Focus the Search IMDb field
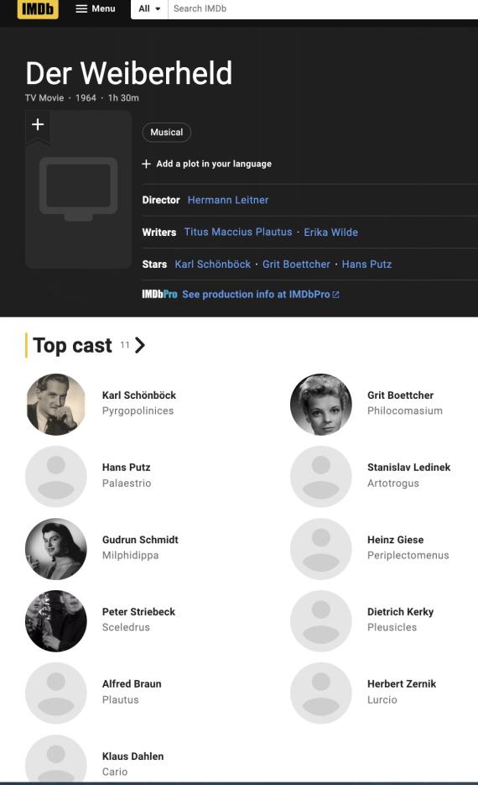Image resolution: width=478 pixels, height=785 pixels. pos(323,8)
